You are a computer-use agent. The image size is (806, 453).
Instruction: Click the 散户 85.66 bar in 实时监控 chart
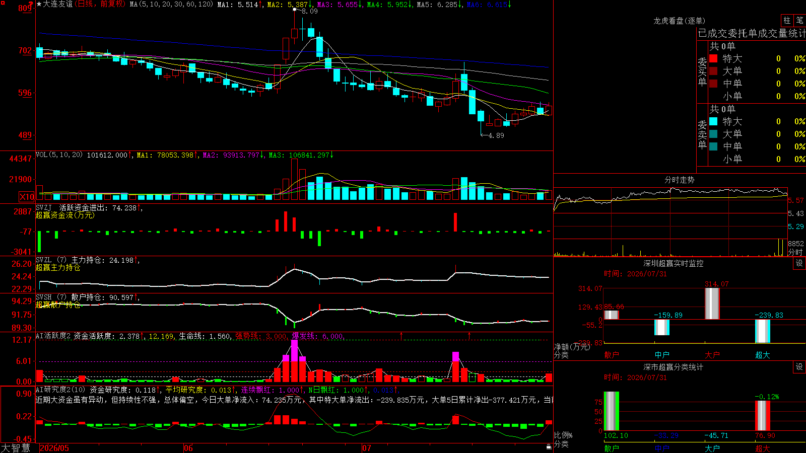click(x=612, y=315)
